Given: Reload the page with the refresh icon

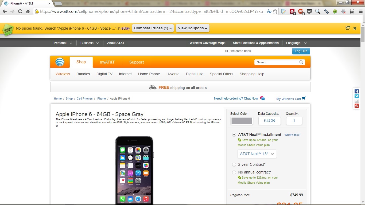Looking at the screenshot, I should [20, 11].
